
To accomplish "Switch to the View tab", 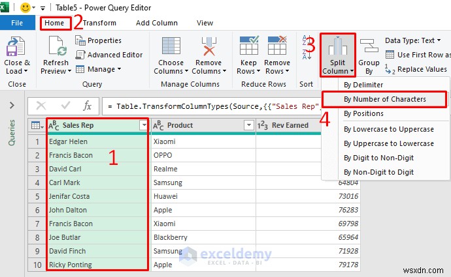I will point(205,23).
